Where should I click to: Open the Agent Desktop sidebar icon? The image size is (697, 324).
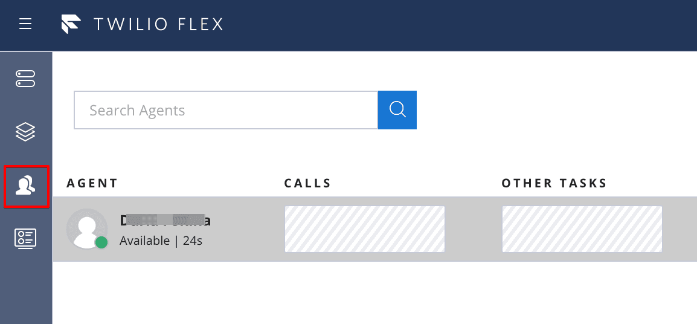pyautogui.click(x=25, y=79)
